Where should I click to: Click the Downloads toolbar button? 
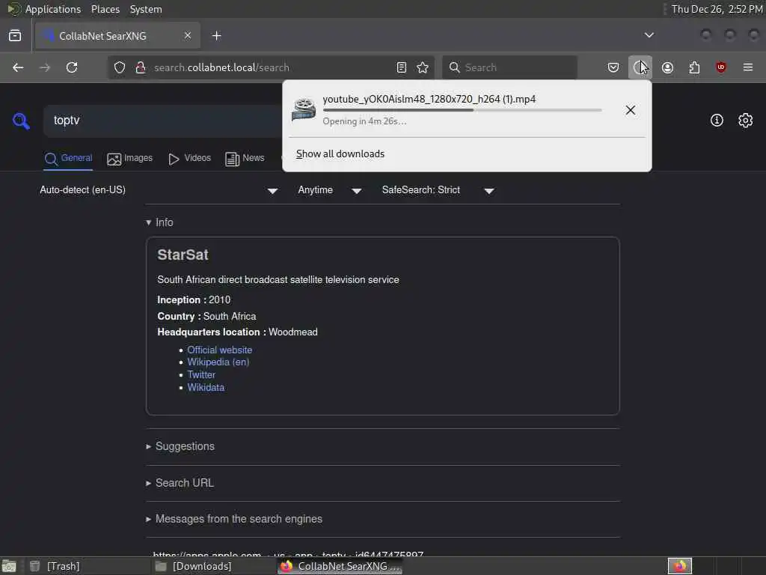pyautogui.click(x=640, y=67)
